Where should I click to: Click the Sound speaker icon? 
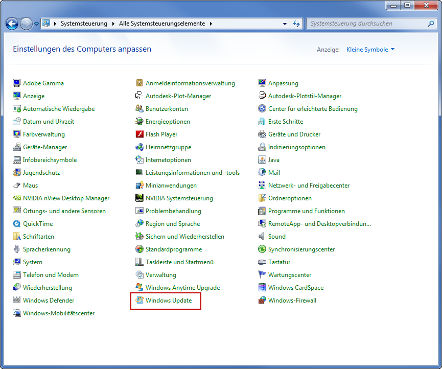point(262,237)
